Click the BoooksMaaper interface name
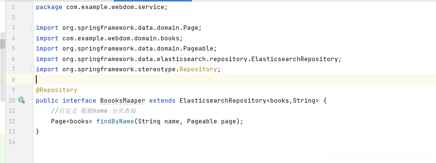 click(123, 100)
